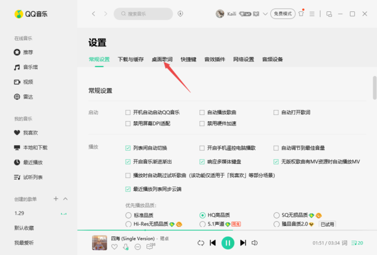Uncheck 列表间自动切换 option
The width and height of the screenshot is (377, 255).
click(x=128, y=148)
